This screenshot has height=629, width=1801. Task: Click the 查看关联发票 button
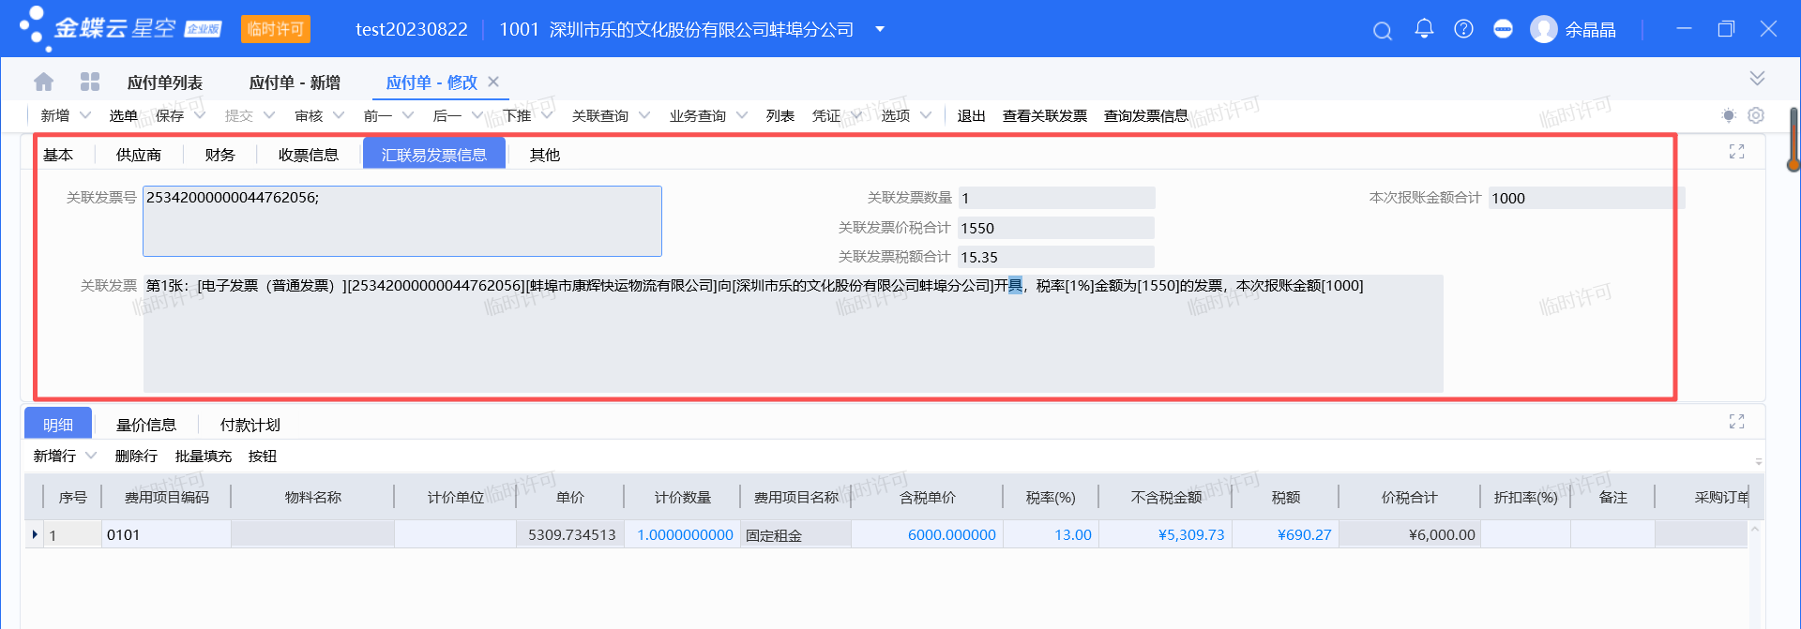tap(1044, 115)
